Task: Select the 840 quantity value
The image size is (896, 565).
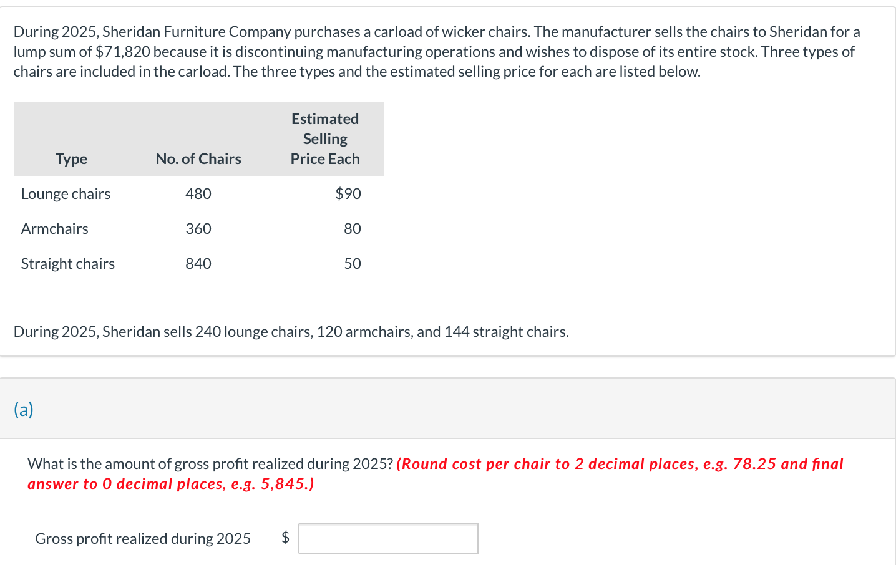Action: click(198, 263)
